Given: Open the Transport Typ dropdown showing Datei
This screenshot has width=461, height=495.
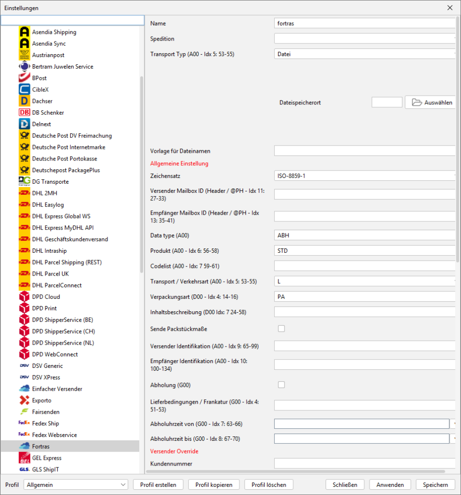Looking at the screenshot, I should point(365,54).
